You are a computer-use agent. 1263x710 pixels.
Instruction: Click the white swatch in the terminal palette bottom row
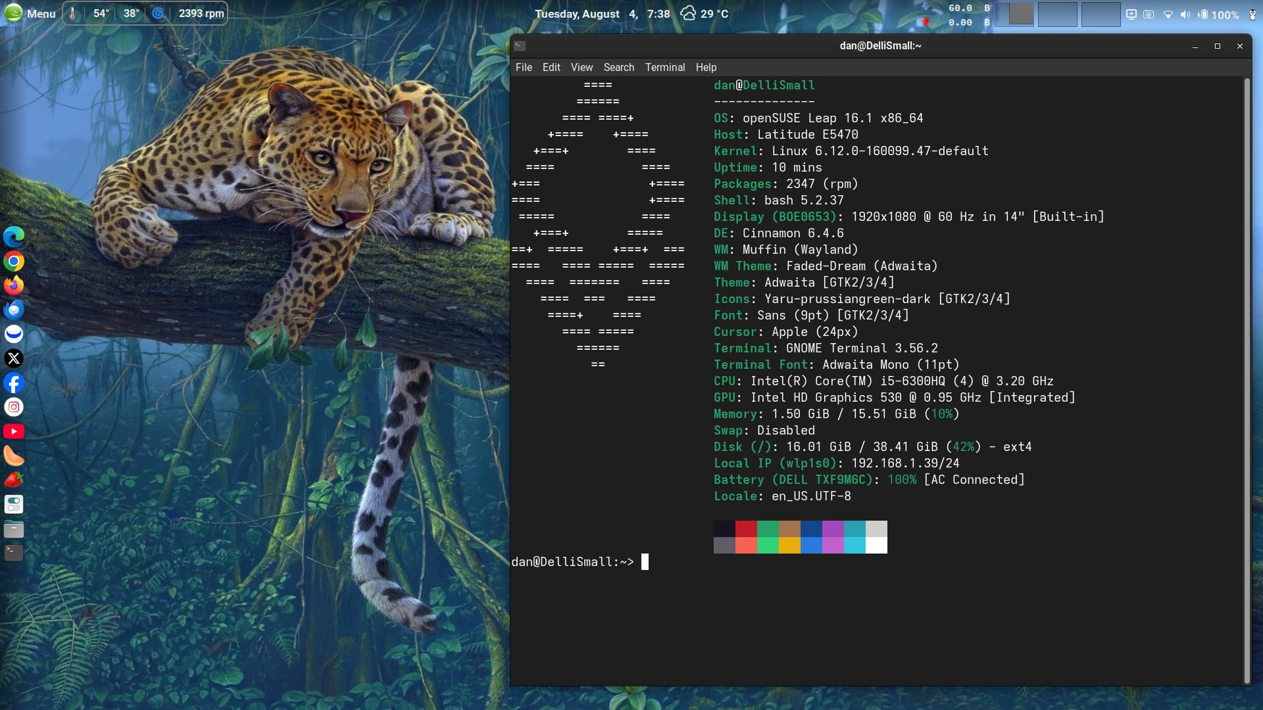(876, 545)
